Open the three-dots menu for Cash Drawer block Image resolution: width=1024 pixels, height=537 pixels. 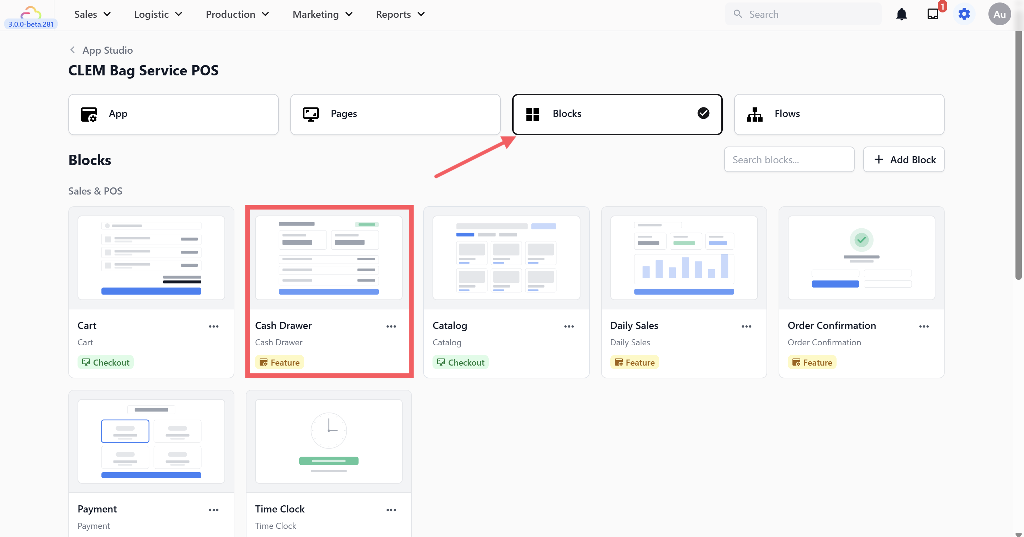click(x=391, y=326)
